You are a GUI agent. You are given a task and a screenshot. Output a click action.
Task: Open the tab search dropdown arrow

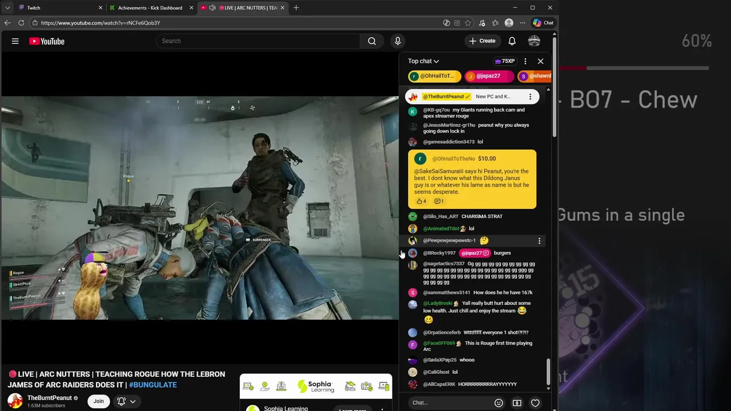tap(7, 8)
